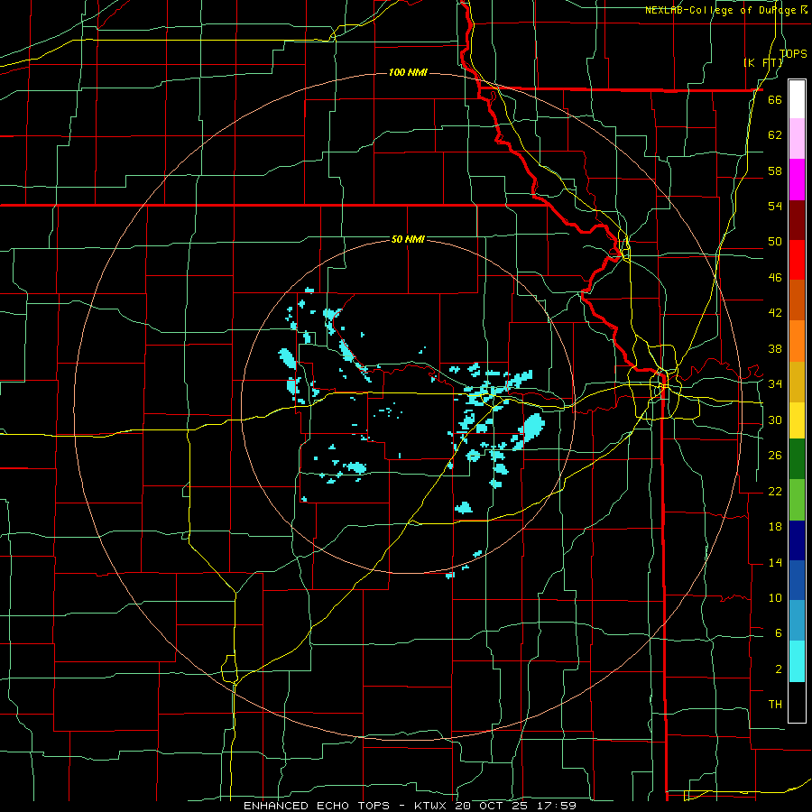Select the bright yellow legend swatch
Viewport: 812px width, 812px height.
(x=797, y=420)
